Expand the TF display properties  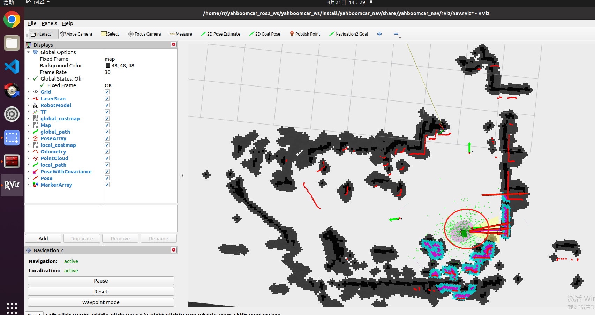click(x=28, y=112)
